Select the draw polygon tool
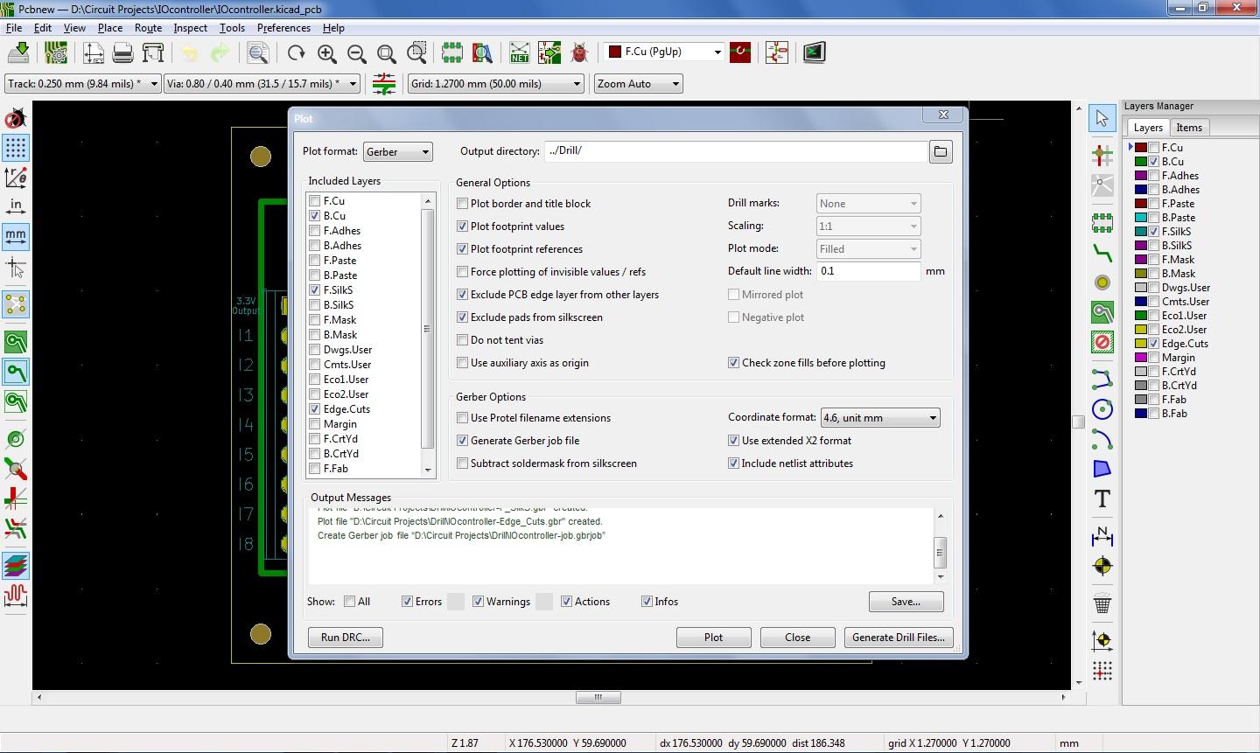This screenshot has height=753, width=1260. pos(1102,469)
